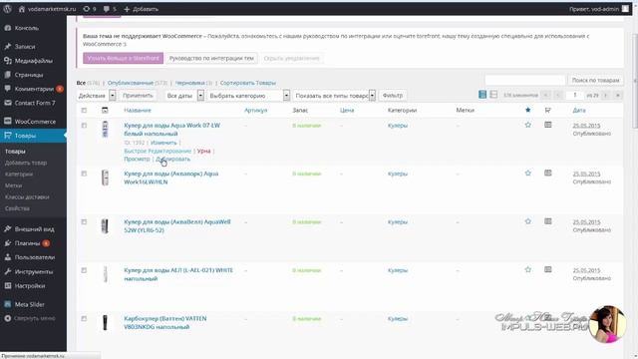Open Медиафайлы media menu
638x359 pixels.
click(33, 61)
